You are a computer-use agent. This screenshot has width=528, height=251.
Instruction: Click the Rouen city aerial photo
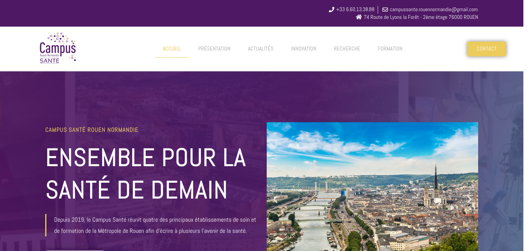coord(372,187)
